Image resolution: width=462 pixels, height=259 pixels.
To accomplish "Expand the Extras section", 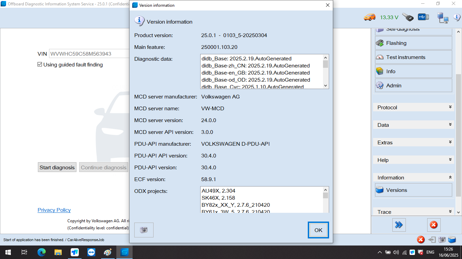I will [x=413, y=142].
